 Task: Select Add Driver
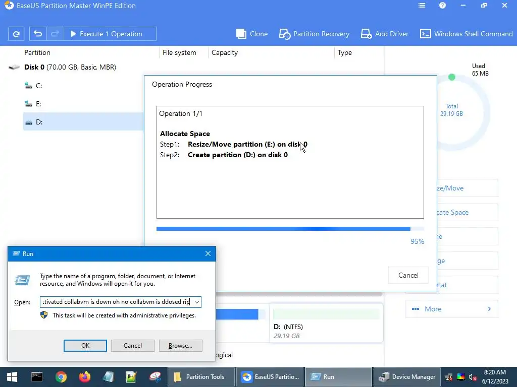click(x=384, y=34)
